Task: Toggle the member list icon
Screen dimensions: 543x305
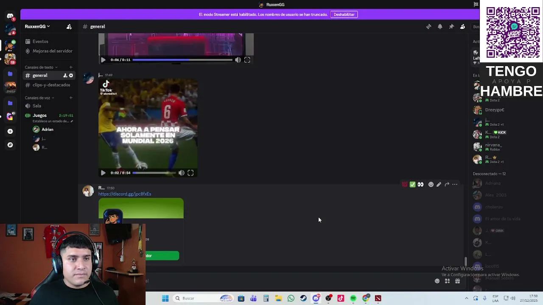Action: coord(463,26)
